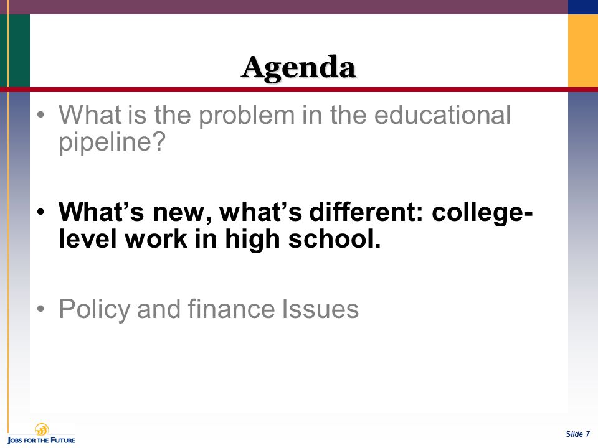Click the word 'educational' in first bullet
The image size is (598, 448).
tap(442, 114)
